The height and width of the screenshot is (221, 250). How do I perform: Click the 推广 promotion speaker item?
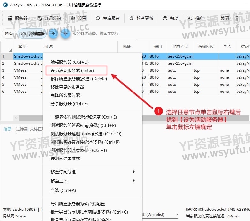pos(196,18)
